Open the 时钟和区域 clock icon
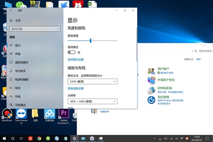Image resolution: width=213 pixels, height=142 pixels. (x=152, y=89)
